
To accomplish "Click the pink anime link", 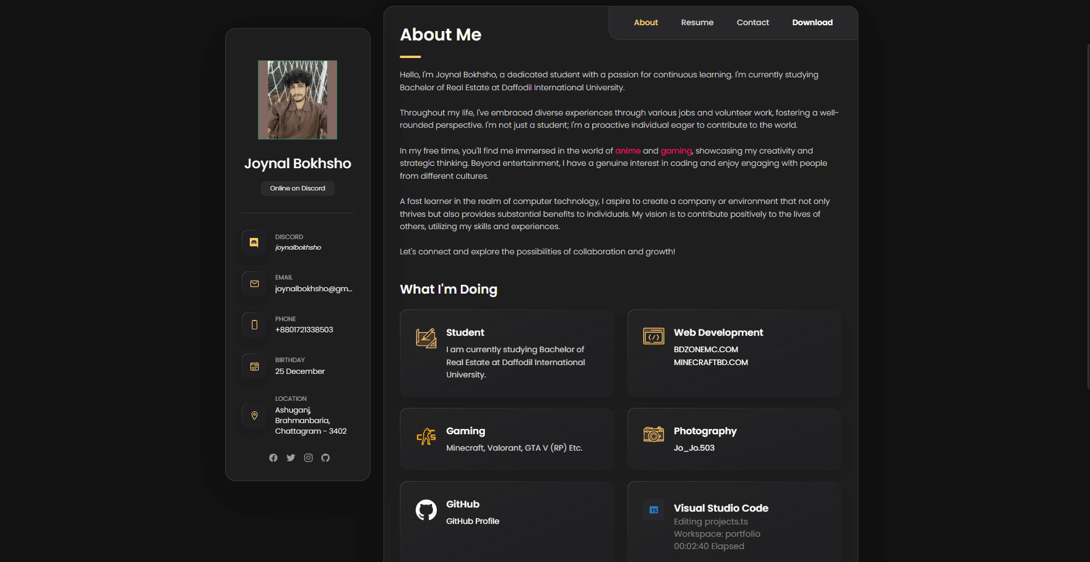I will tap(627, 151).
